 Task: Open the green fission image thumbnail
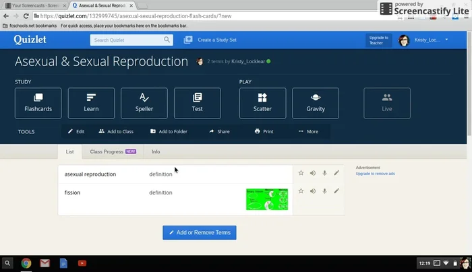click(x=267, y=199)
